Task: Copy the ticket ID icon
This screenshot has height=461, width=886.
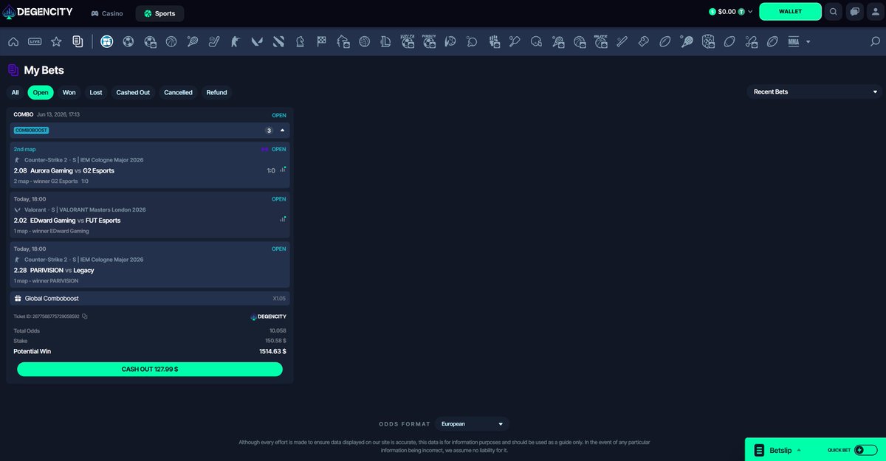Action: pos(85,316)
